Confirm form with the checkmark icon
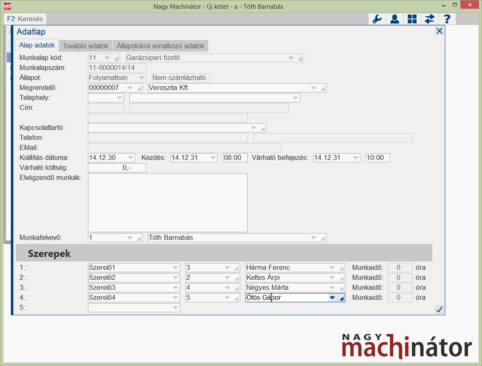Screen dimensions: 482x366 click(x=439, y=309)
